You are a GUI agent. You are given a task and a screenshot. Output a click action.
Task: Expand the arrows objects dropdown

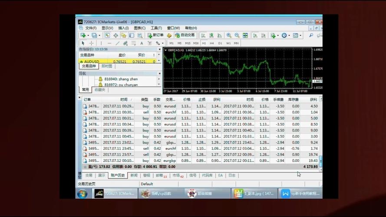(x=162, y=43)
